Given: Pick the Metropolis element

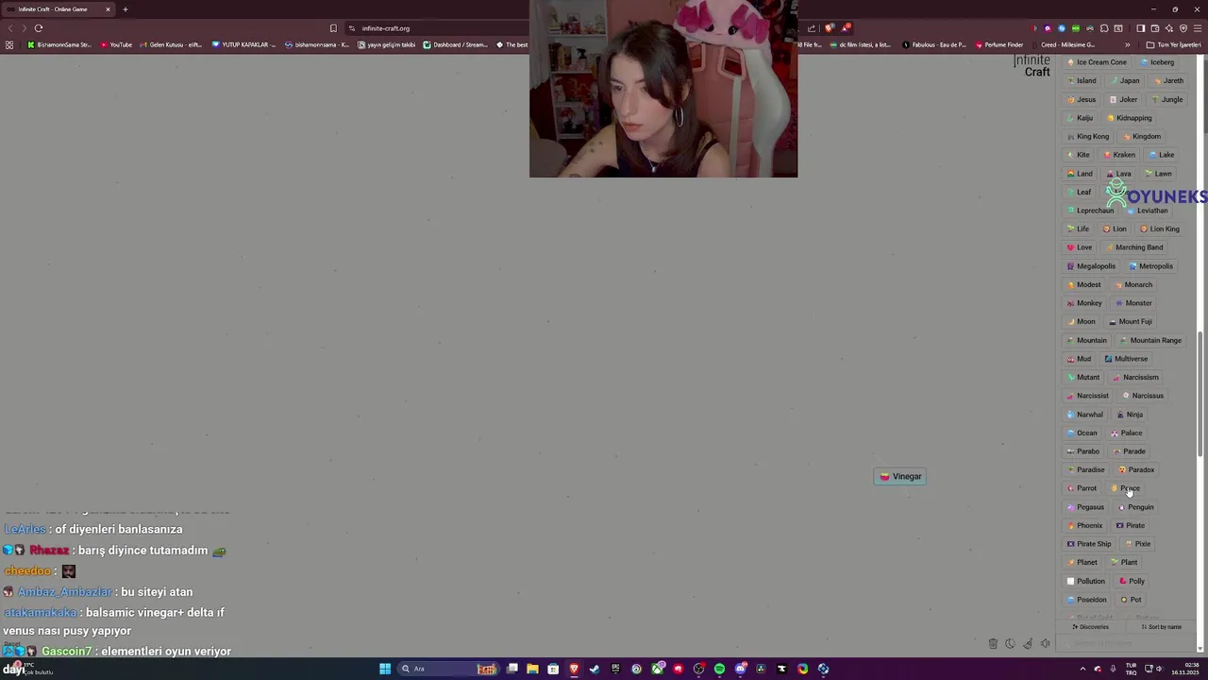Looking at the screenshot, I should (x=1150, y=266).
